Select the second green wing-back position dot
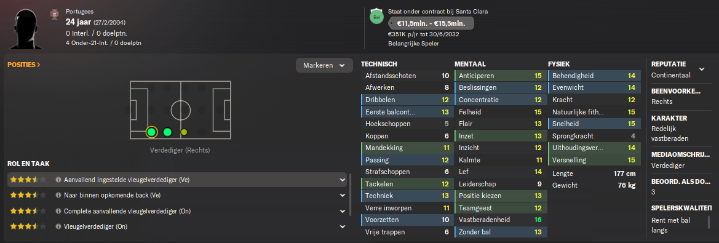 point(167,132)
